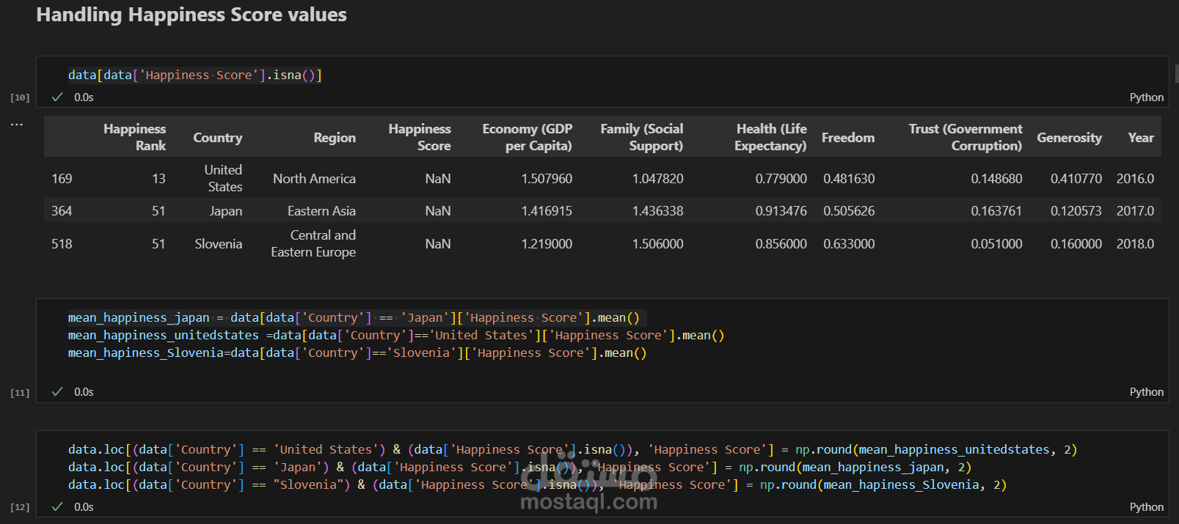Click the green checkmark under the mean_happiness cell
1179x524 pixels.
pos(57,391)
